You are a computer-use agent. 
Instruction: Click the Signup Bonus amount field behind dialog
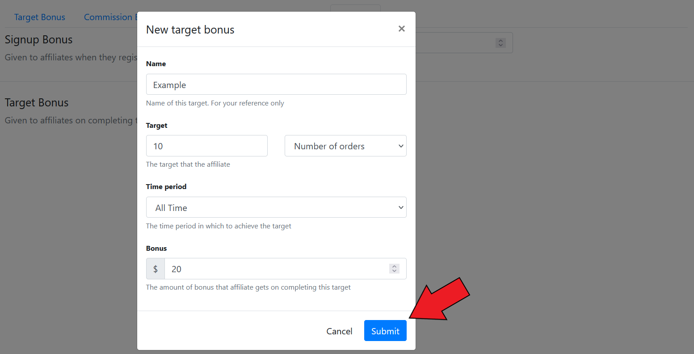click(464, 43)
